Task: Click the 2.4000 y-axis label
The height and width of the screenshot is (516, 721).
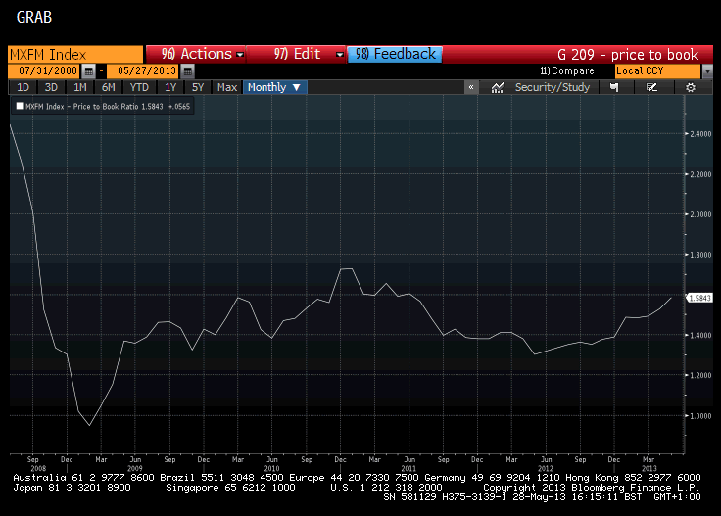Action: (x=700, y=134)
